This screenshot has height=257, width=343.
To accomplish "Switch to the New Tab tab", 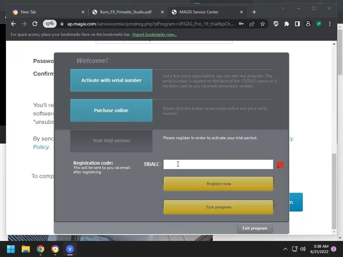I will tap(49, 12).
